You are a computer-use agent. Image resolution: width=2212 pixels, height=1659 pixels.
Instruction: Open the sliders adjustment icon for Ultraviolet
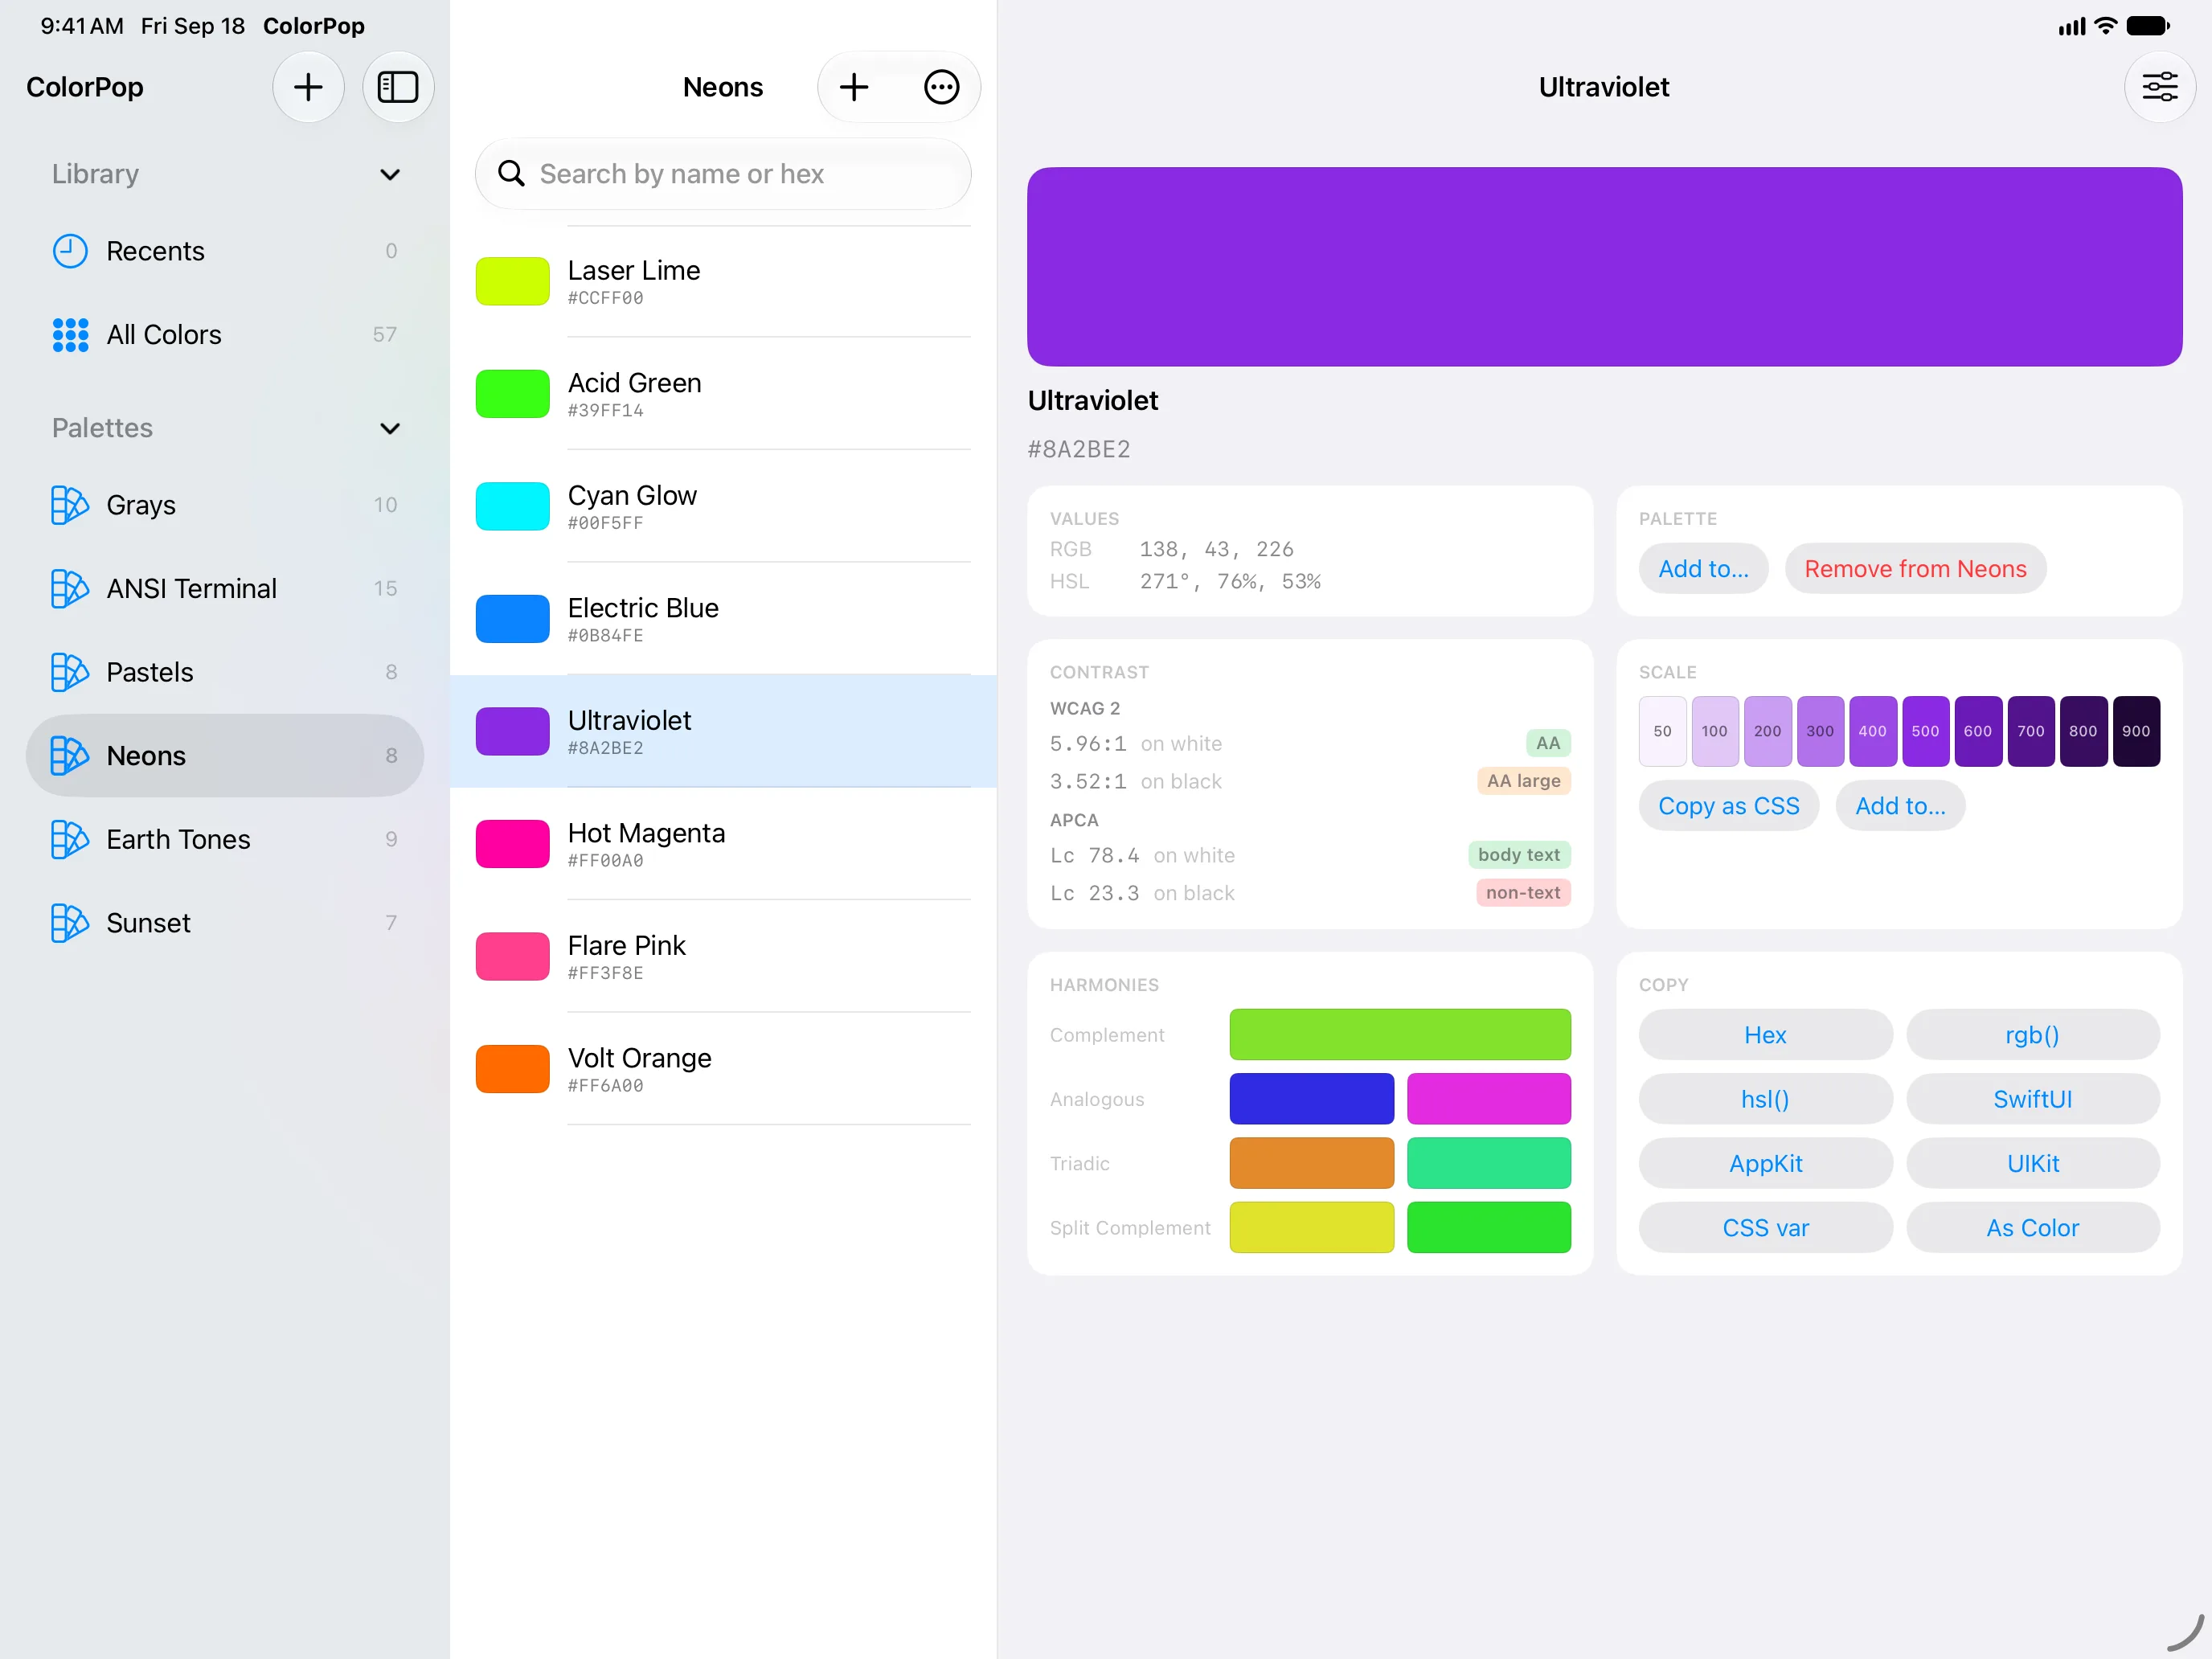click(2159, 87)
